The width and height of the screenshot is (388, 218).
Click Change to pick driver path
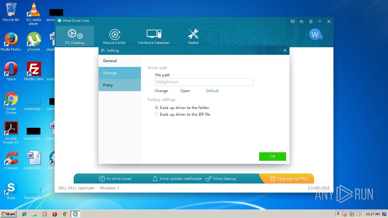(x=161, y=91)
